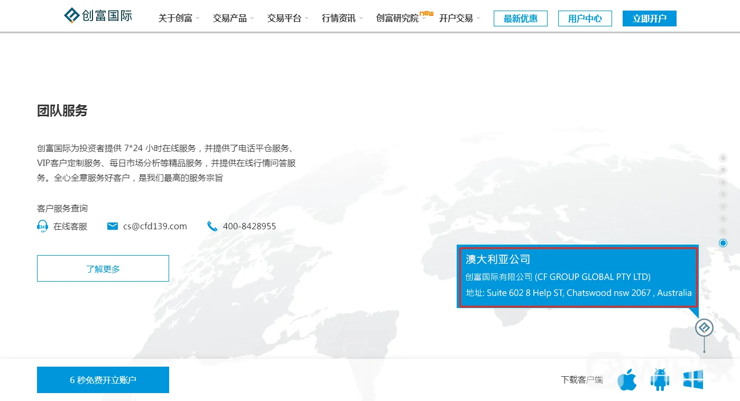This screenshot has width=740, height=401.
Task: Expand the 关于创富 dropdown arrow
Action: (x=198, y=18)
